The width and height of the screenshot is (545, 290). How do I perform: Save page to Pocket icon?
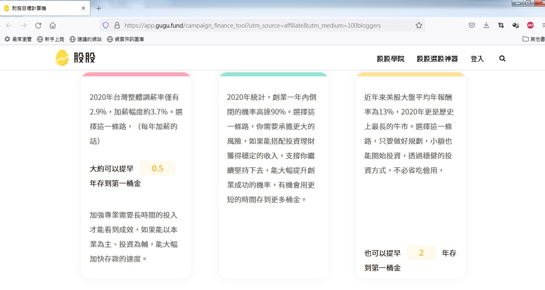[x=472, y=25]
